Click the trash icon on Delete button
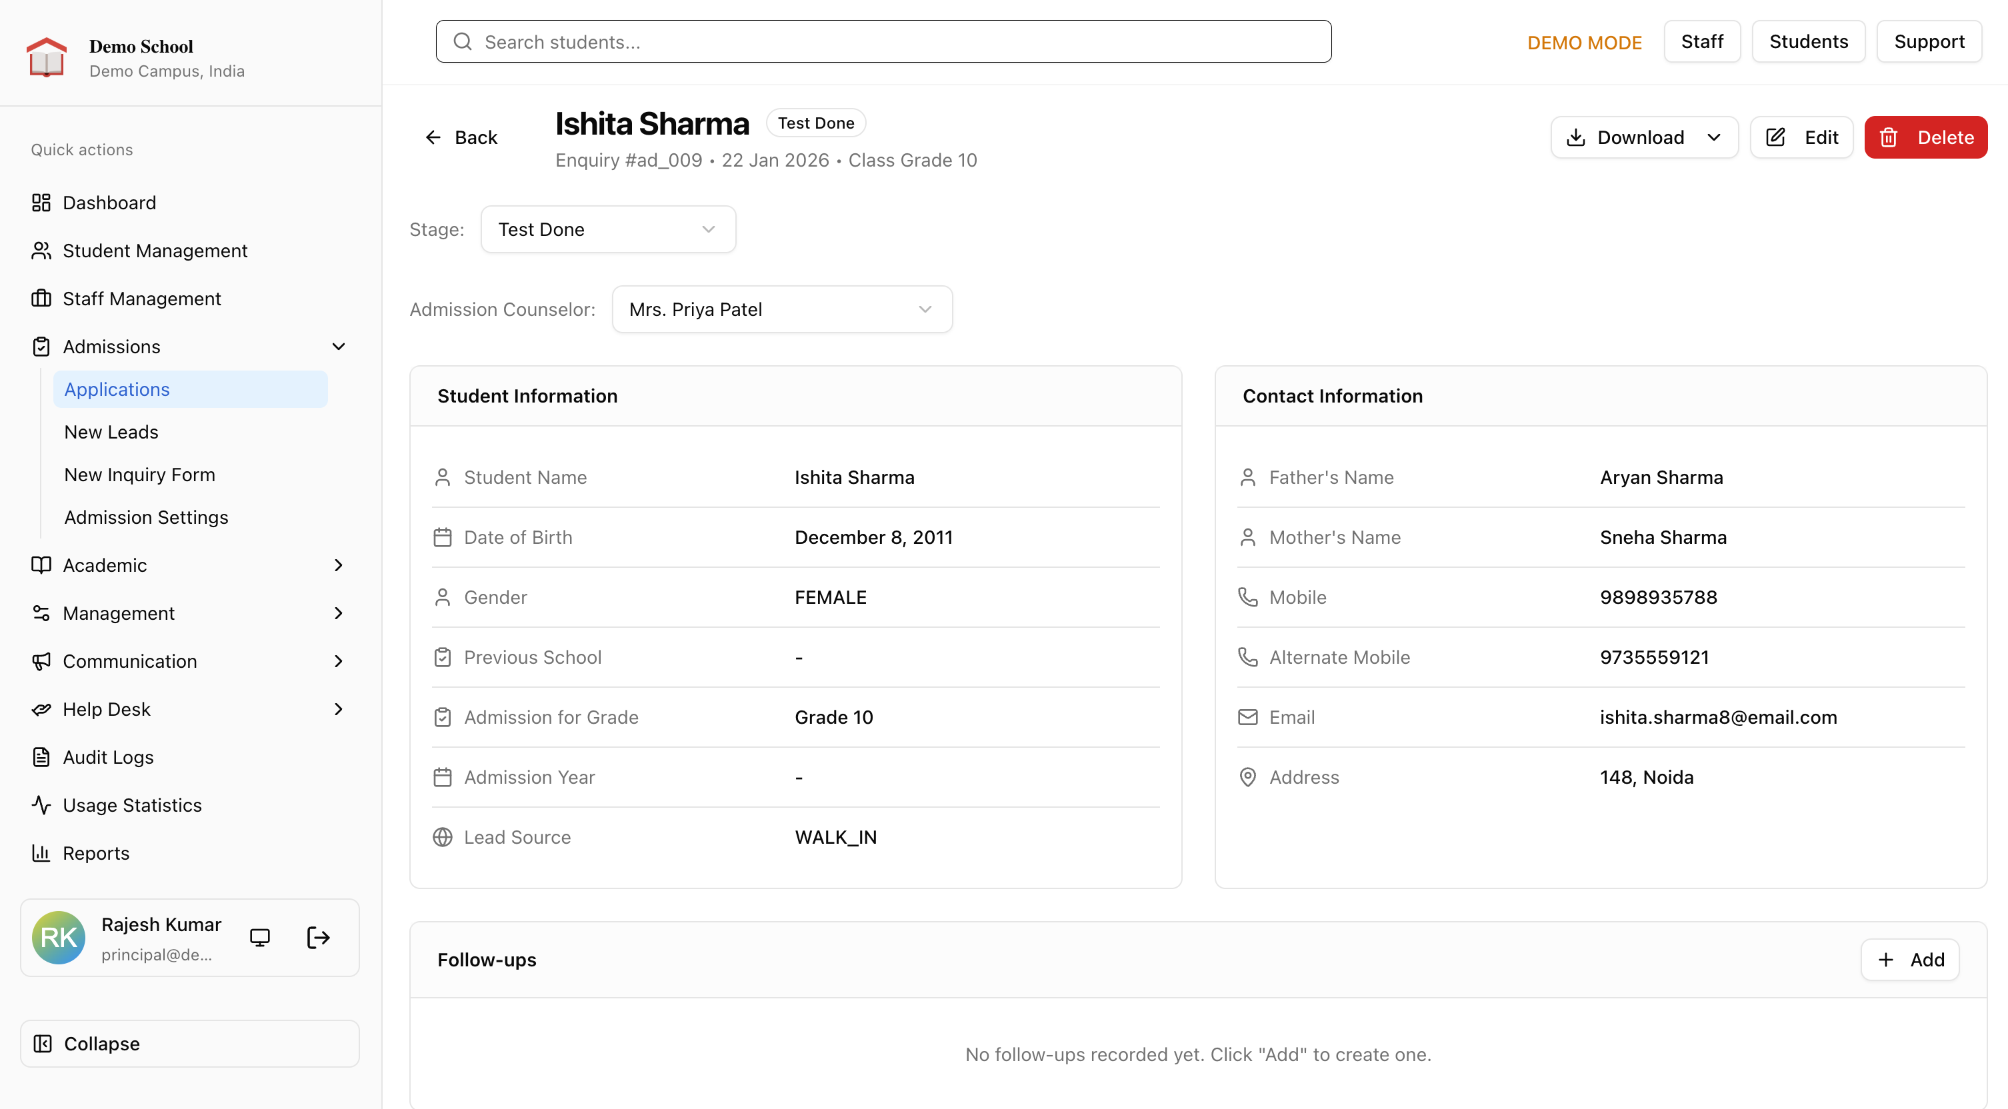Viewport: 2008px width, 1109px height. click(x=1889, y=138)
